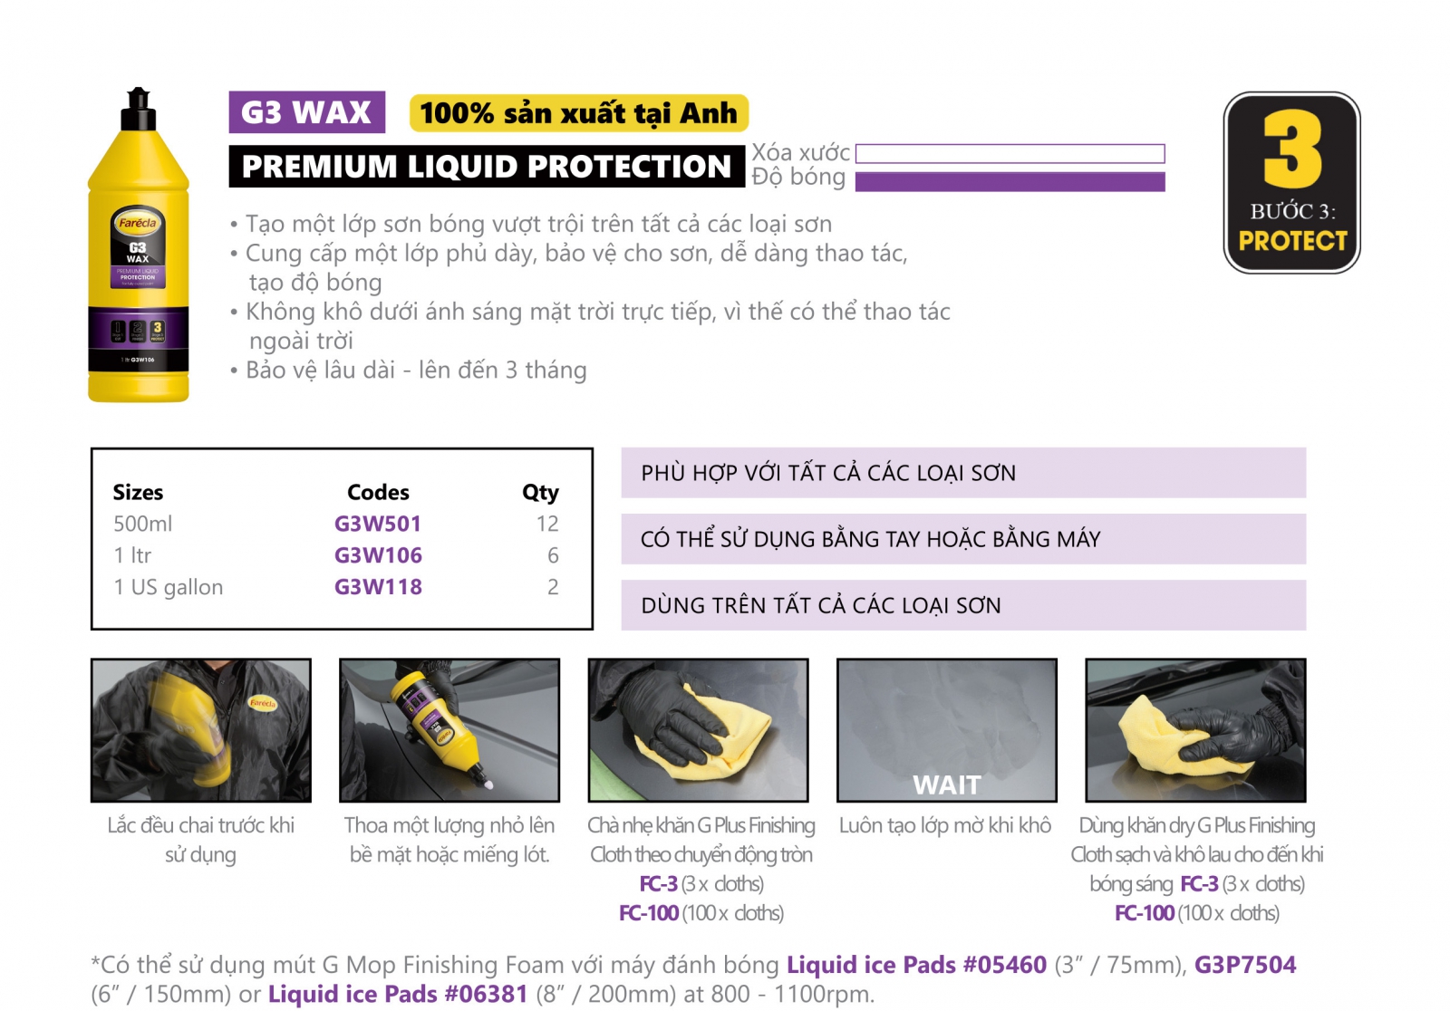Click the yellow '100% sản xuất tại Anh' badge
This screenshot has width=1450, height=1011.
pos(578,113)
